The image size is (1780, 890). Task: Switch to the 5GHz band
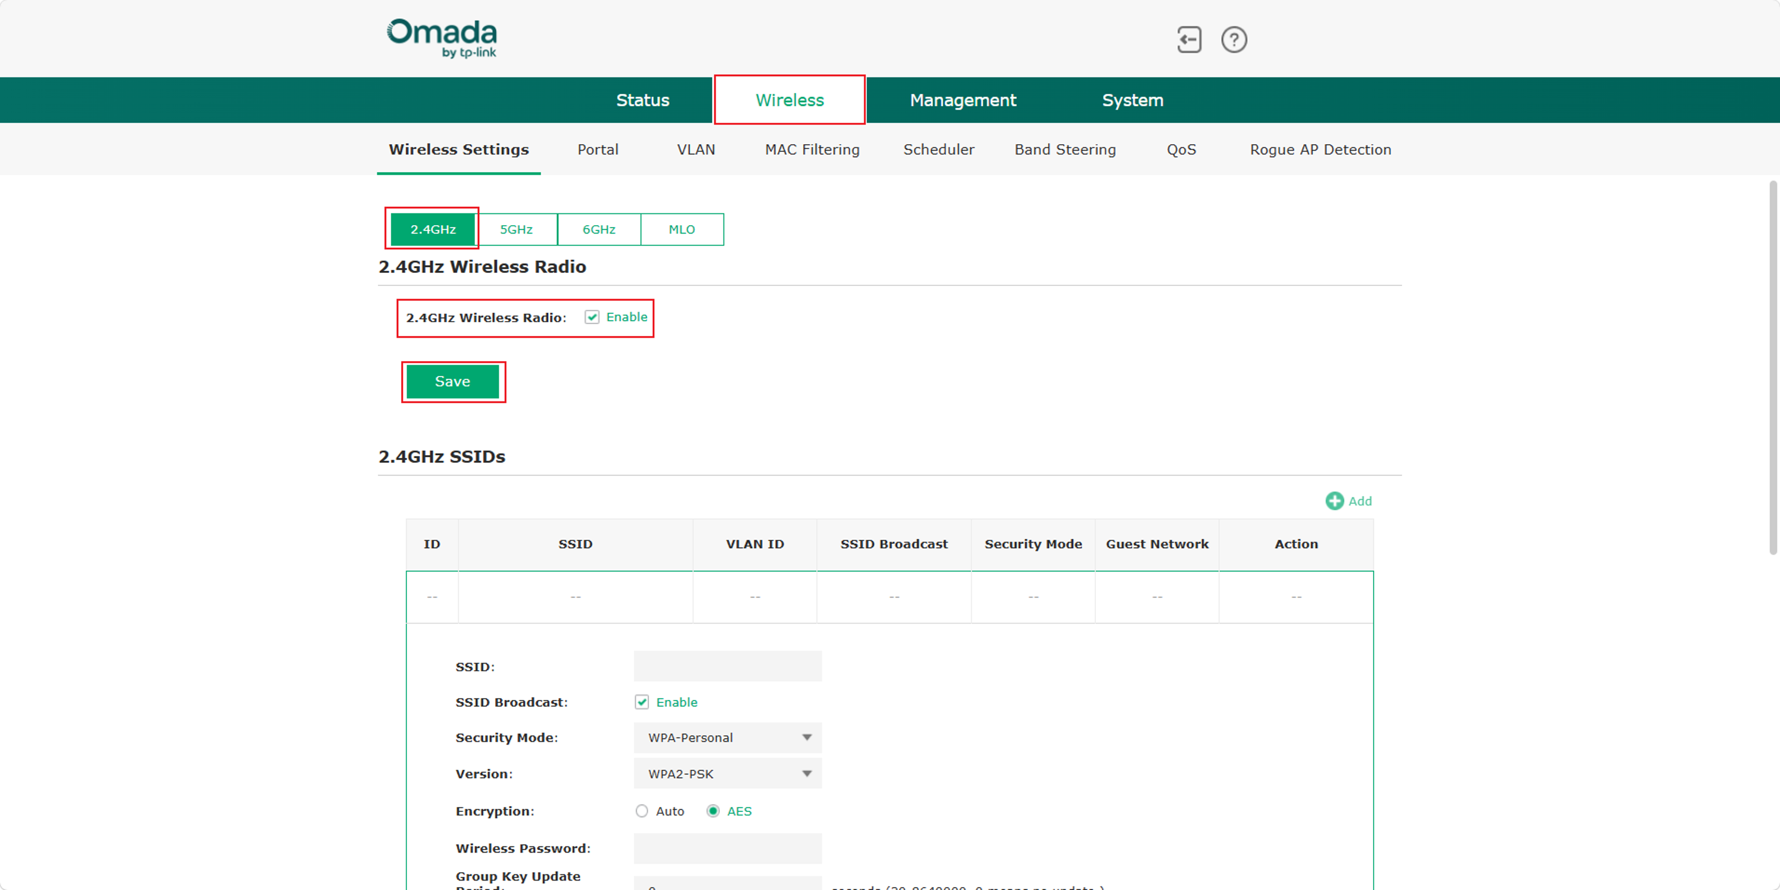516,229
